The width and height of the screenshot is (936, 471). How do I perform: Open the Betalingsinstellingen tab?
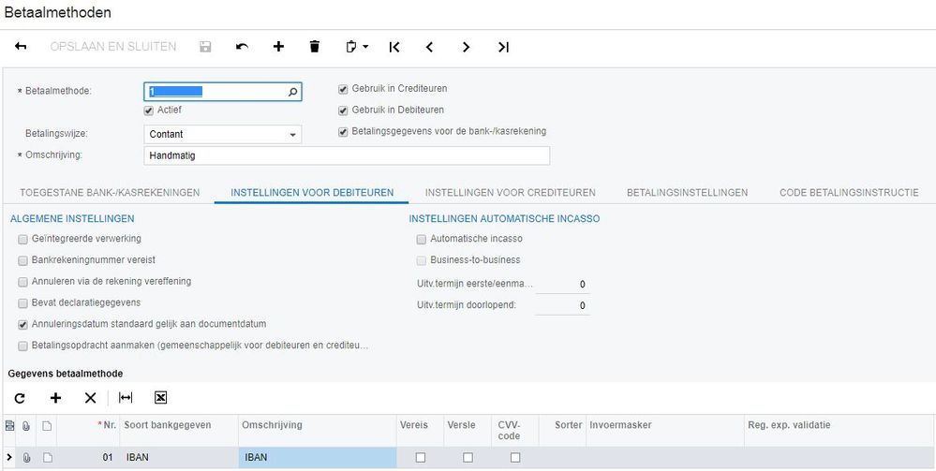tap(687, 193)
